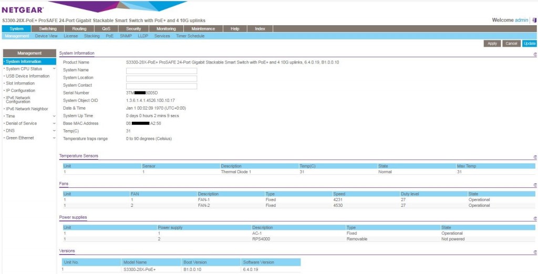Open help for Temperature Sensors section
Screen dimensions: 538x274
(x=535, y=157)
